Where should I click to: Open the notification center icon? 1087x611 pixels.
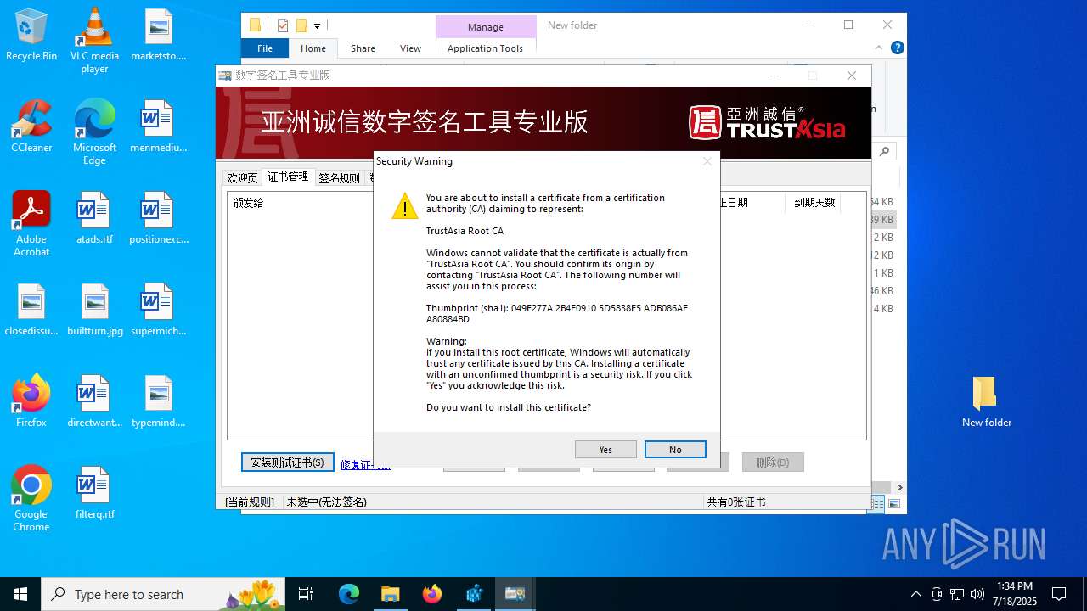point(1059,594)
